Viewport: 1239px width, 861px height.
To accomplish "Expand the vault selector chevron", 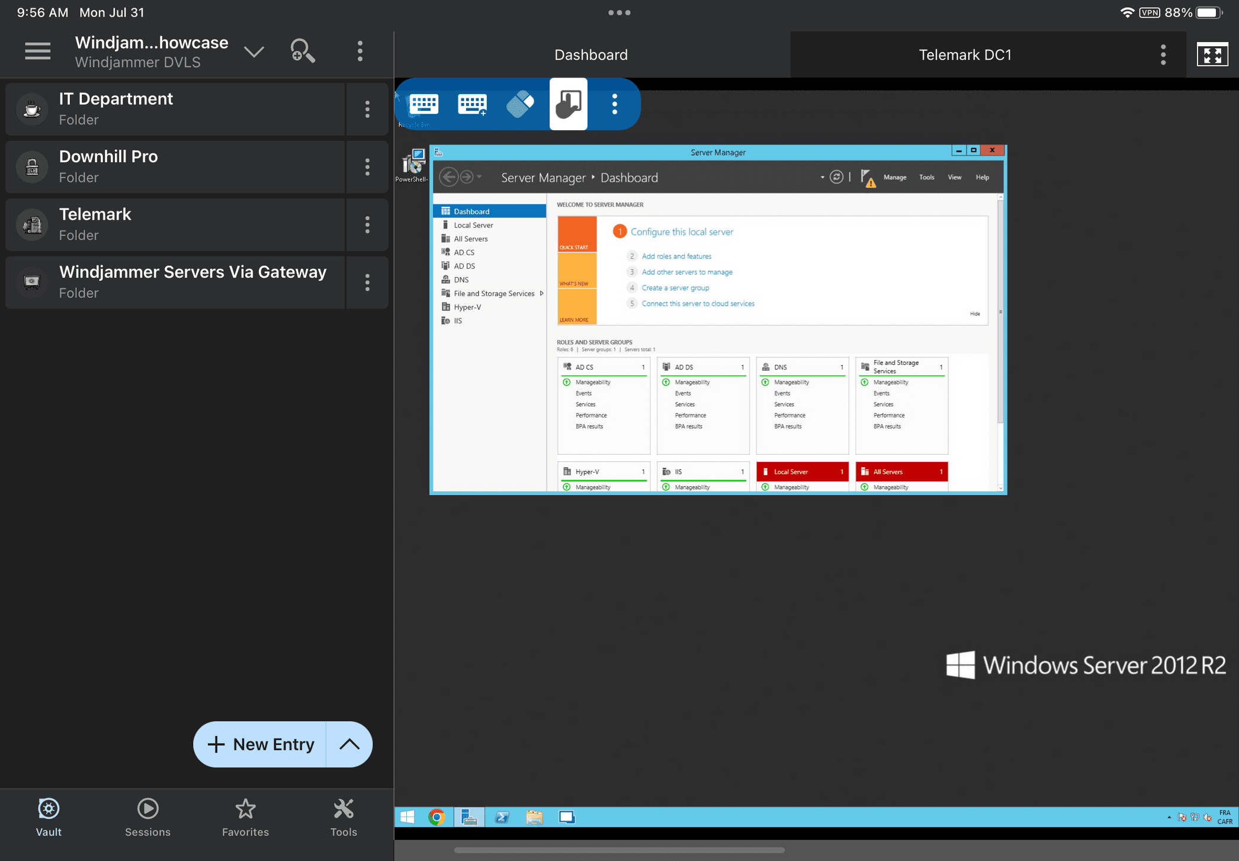I will click(254, 51).
